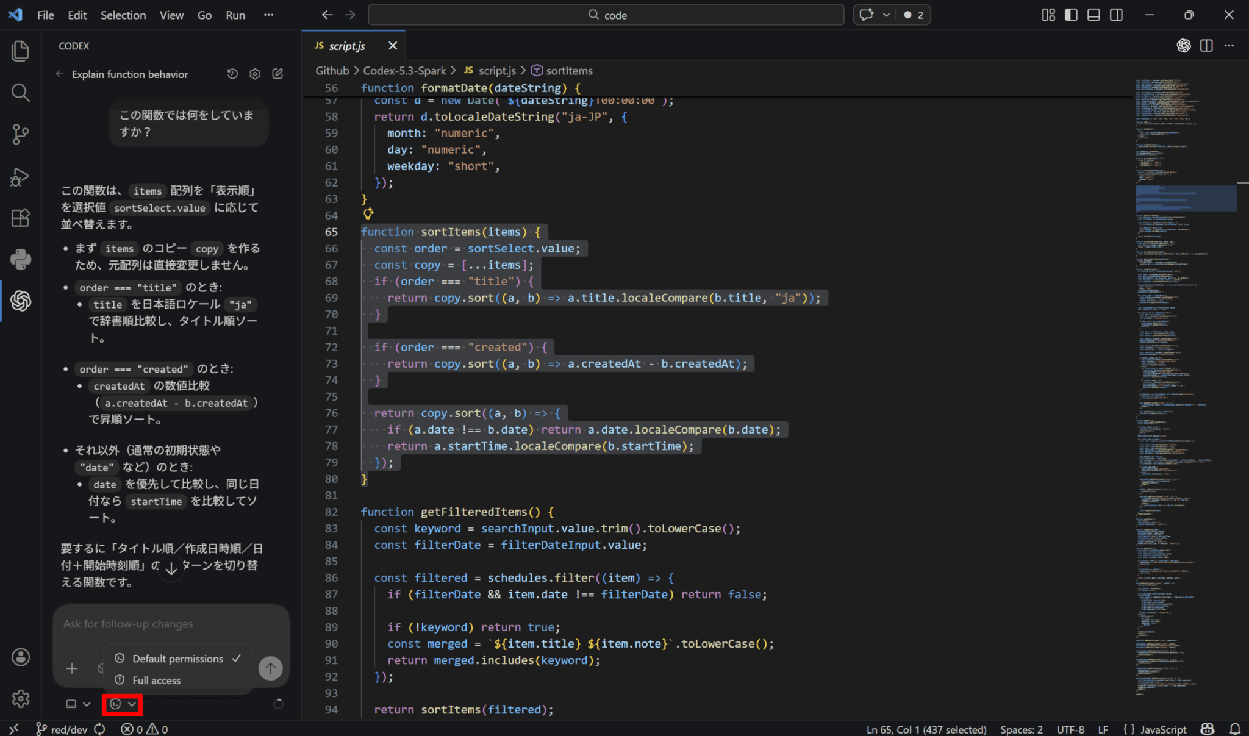Open Codex chat history icon
The image size is (1249, 736).
pyautogui.click(x=232, y=74)
